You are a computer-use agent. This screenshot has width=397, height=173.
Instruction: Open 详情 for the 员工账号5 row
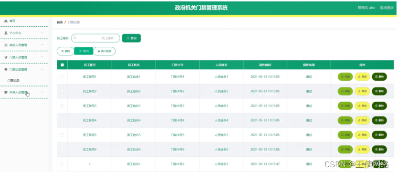tap(345, 135)
